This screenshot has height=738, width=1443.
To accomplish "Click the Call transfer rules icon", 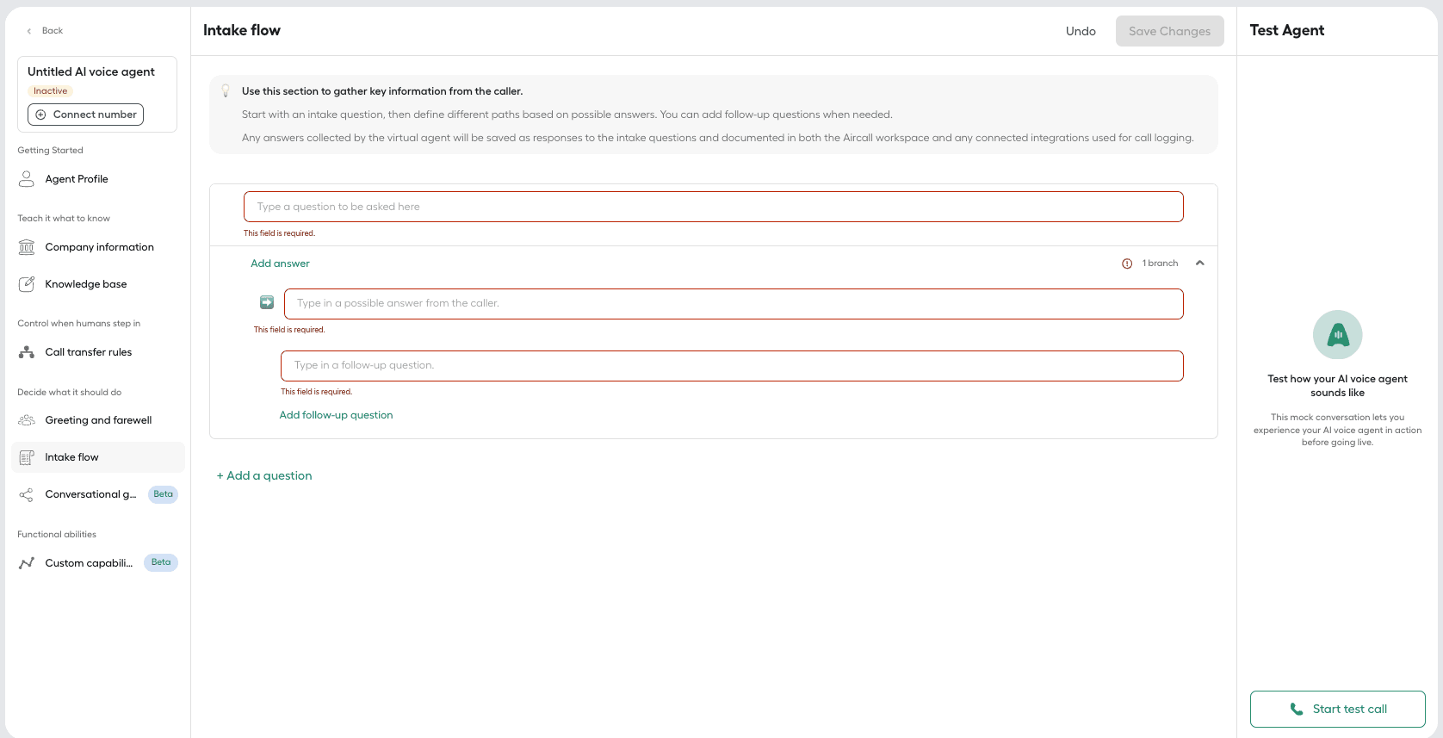I will 27,352.
